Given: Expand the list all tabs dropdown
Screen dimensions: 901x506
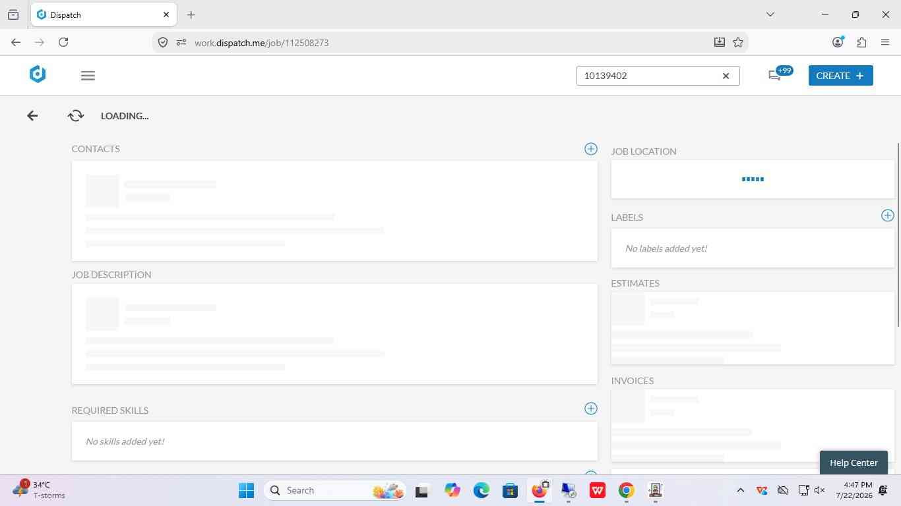Looking at the screenshot, I should 770,14.
